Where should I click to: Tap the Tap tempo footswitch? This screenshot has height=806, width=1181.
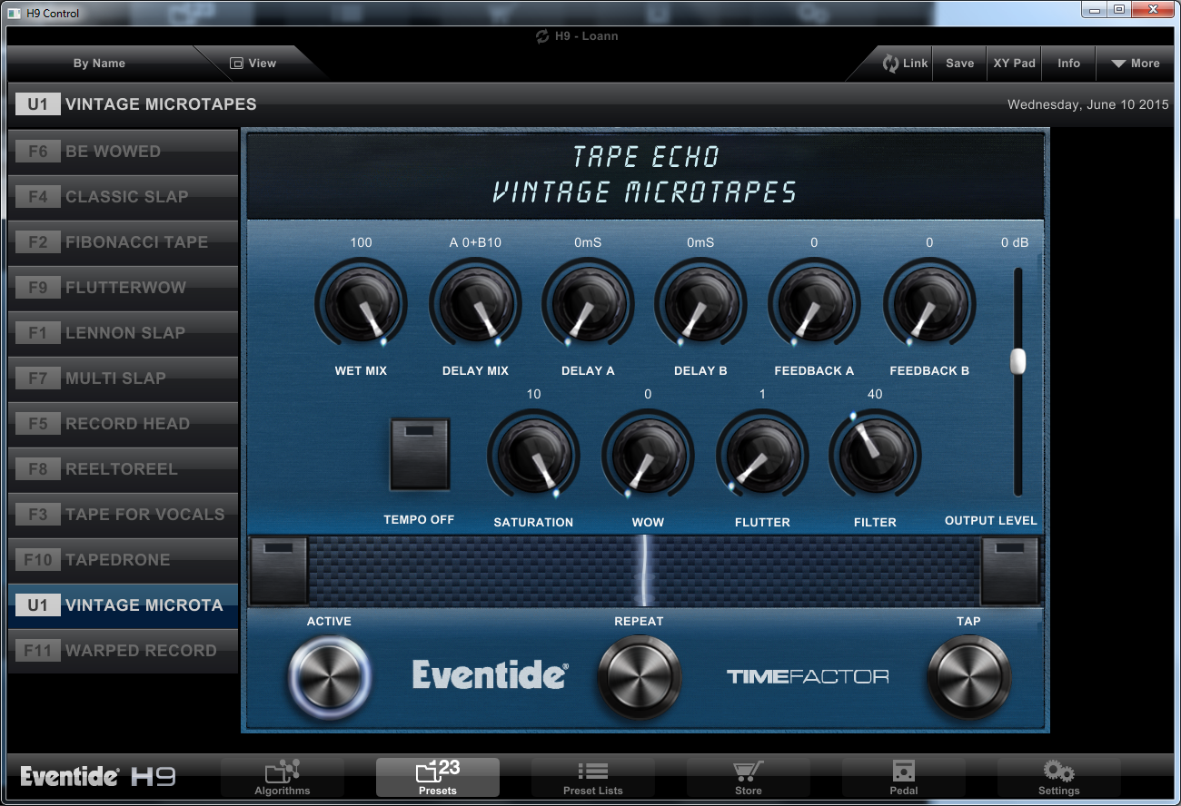(968, 677)
